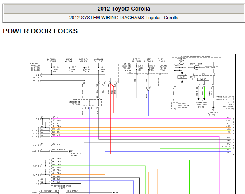
Task: Select the 'AM2 2 FUSE 7.5A' label
Action: pyautogui.click(x=152, y=68)
